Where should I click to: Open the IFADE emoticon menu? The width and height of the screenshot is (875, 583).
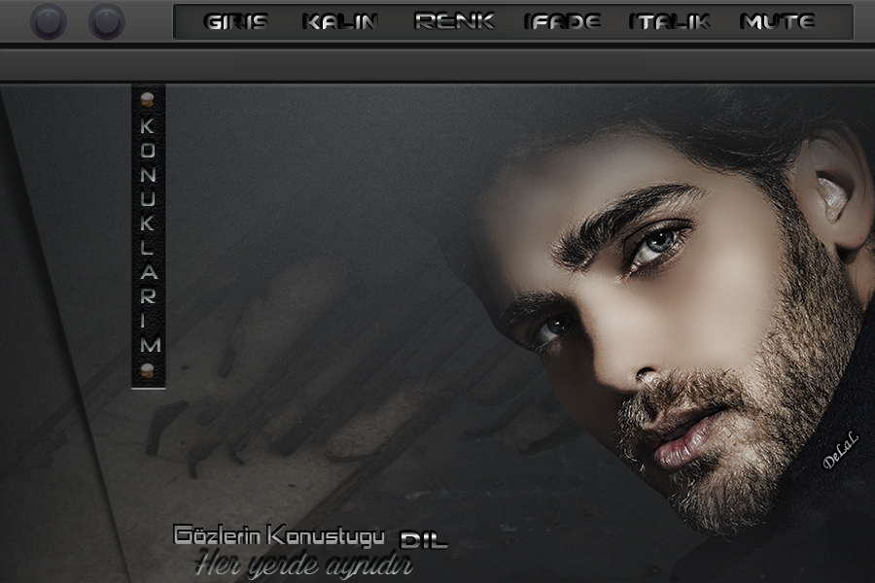tap(562, 21)
